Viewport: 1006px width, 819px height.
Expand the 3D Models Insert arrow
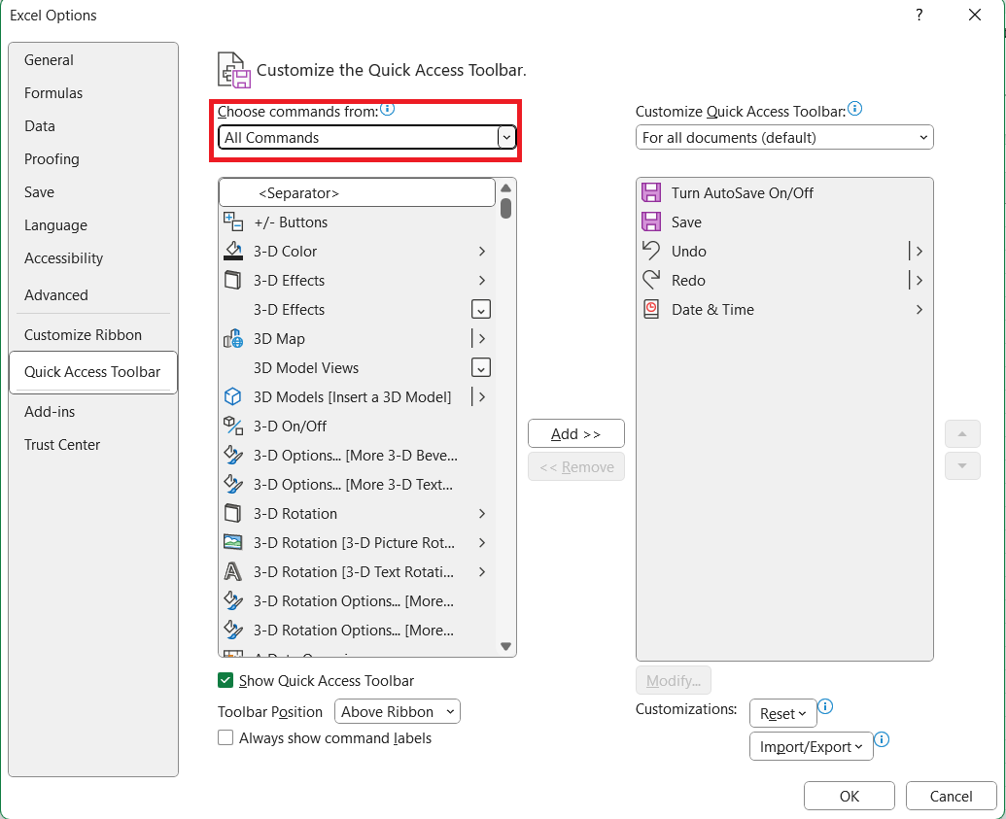click(482, 396)
